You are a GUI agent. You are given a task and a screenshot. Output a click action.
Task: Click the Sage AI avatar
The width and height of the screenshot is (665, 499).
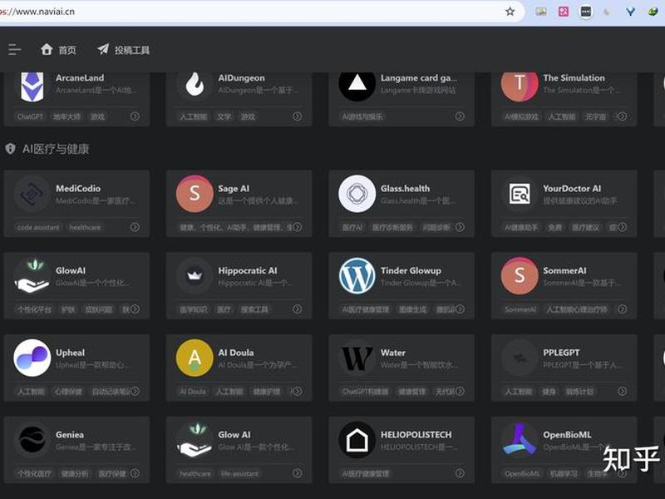pos(195,194)
